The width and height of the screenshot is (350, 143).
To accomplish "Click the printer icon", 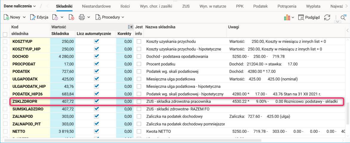I will tap(82, 17).
